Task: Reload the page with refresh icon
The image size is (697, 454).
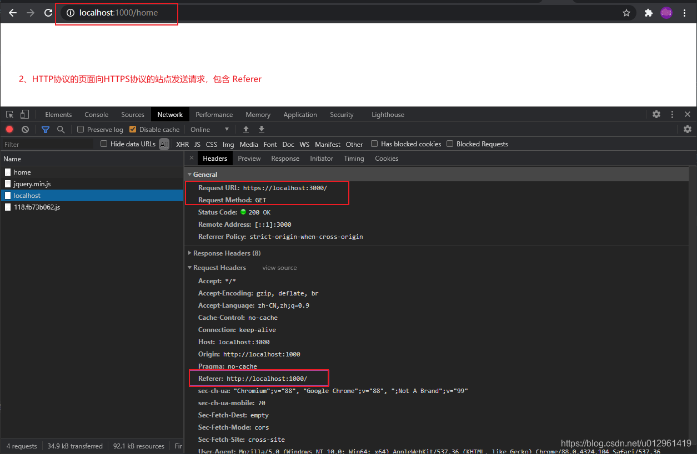Action: coord(48,13)
